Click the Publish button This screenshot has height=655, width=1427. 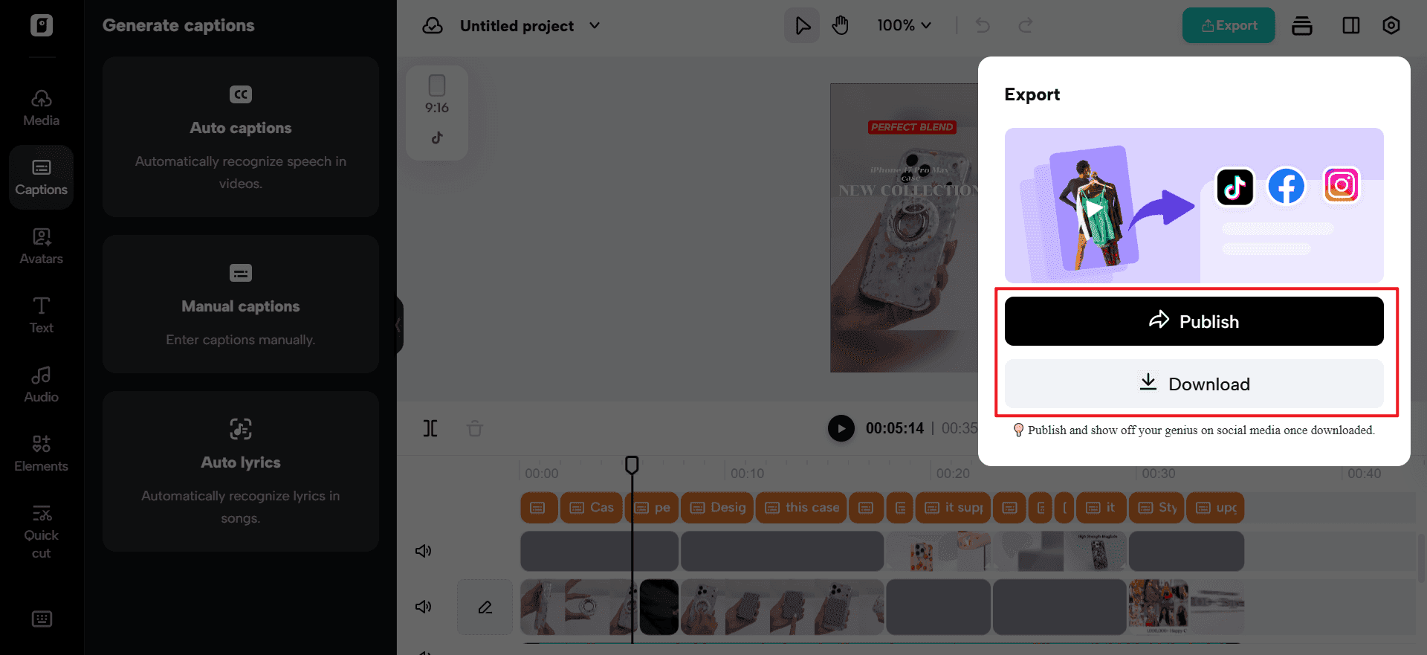[1194, 321]
